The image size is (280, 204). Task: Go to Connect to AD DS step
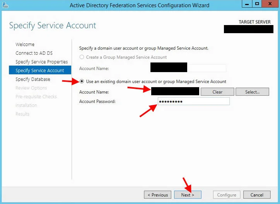pyautogui.click(x=34, y=53)
